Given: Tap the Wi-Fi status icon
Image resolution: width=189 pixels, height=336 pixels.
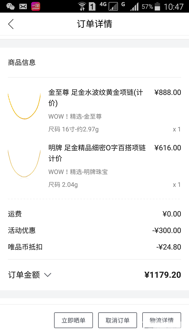Looking at the screenshot, I should coord(82,6).
